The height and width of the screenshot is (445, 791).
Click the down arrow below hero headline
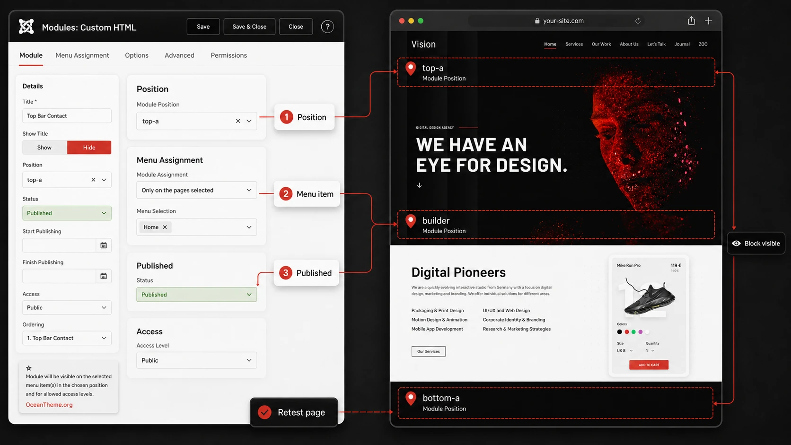point(419,185)
